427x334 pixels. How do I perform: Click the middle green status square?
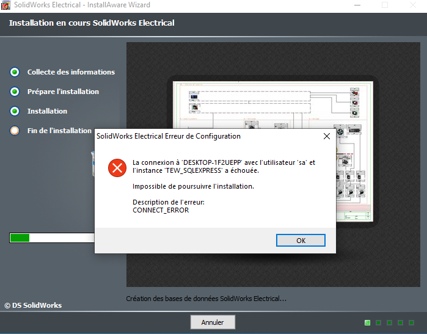click(389, 322)
